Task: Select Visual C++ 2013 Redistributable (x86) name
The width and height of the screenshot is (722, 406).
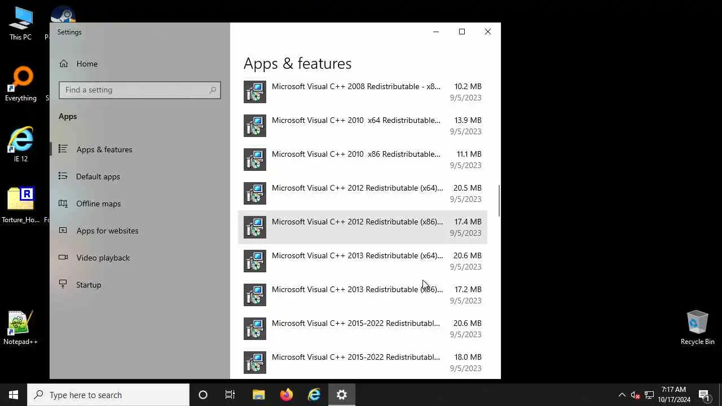Action: point(358,289)
